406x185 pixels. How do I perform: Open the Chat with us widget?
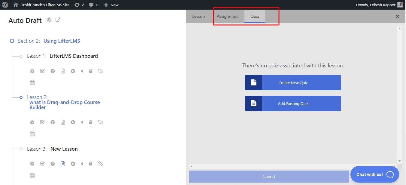click(x=375, y=174)
